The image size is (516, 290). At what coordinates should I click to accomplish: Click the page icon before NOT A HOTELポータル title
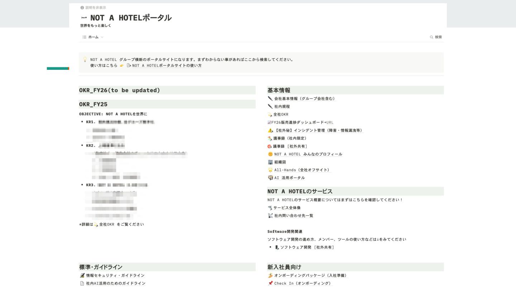pos(84,18)
